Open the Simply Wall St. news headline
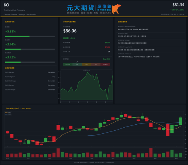The width and height of the screenshot is (188, 165). pyautogui.click(x=136, y=50)
